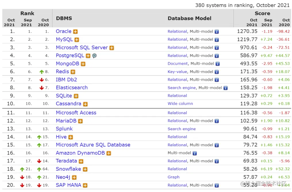Click the plus icon beside MySQL
Screen dimensions: 292x192
(x=77, y=39)
